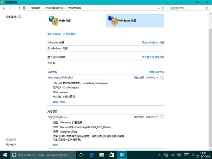Open 控制面板主页 in left sidebar
Screen dimensions: 212x159
click(x=13, y=17)
